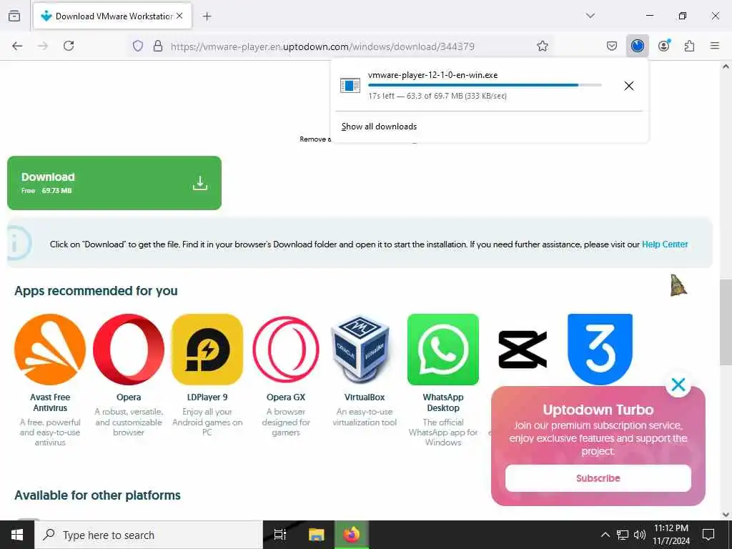This screenshot has width=732, height=549.
Task: Open Task View on the taskbar
Action: point(280,535)
